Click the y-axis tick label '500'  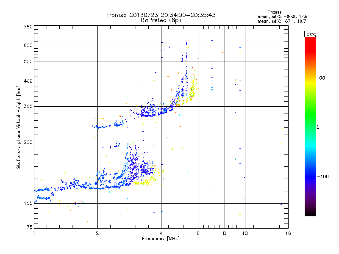pos(28,61)
